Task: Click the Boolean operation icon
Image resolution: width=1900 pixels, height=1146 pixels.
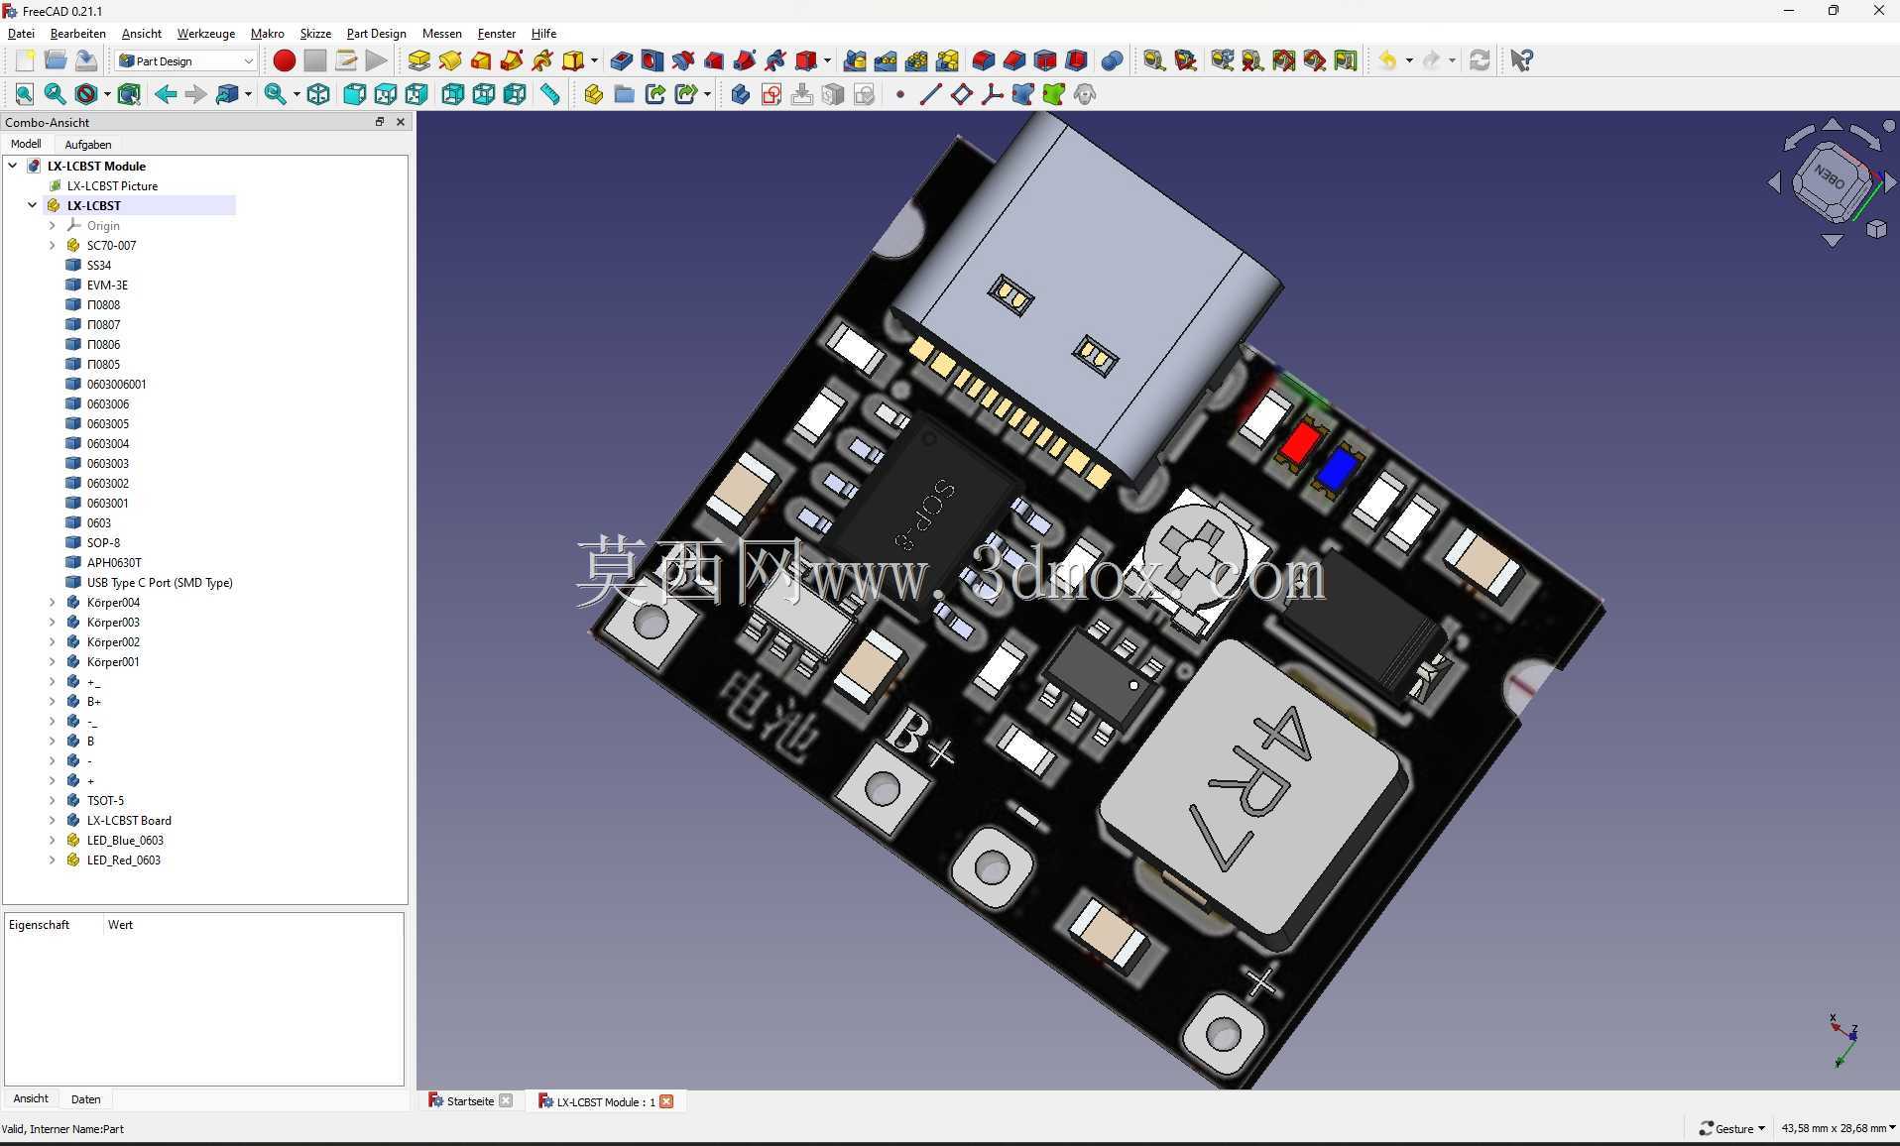Action: point(1113,60)
